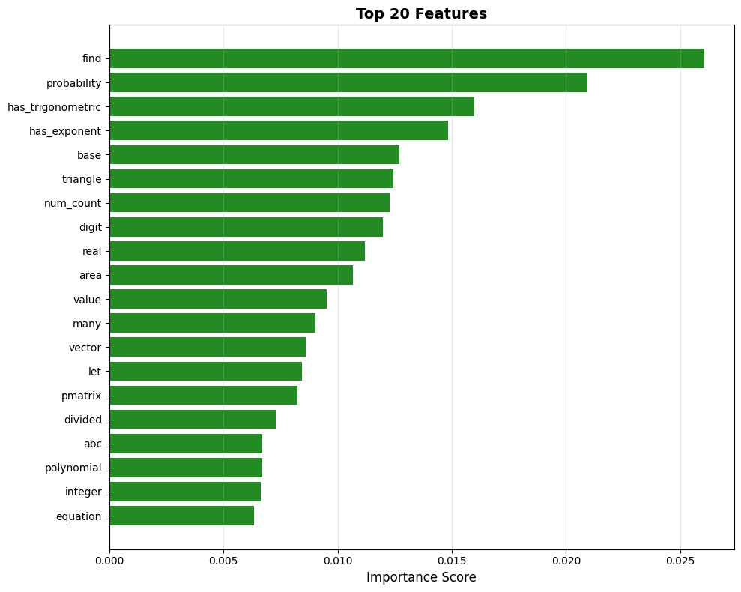Select the 'has_exponent' feature bar

tap(277, 130)
